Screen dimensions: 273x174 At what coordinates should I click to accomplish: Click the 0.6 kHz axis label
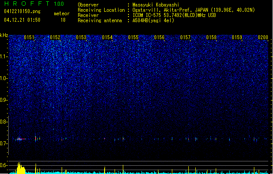(3, 165)
